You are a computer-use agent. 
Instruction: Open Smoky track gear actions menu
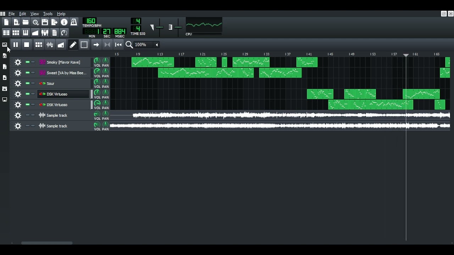(x=18, y=62)
